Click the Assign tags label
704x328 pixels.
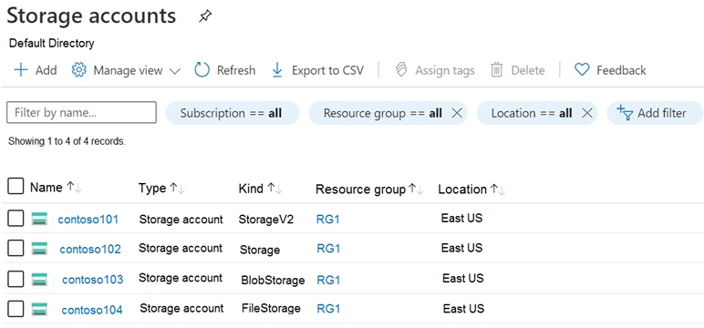445,70
